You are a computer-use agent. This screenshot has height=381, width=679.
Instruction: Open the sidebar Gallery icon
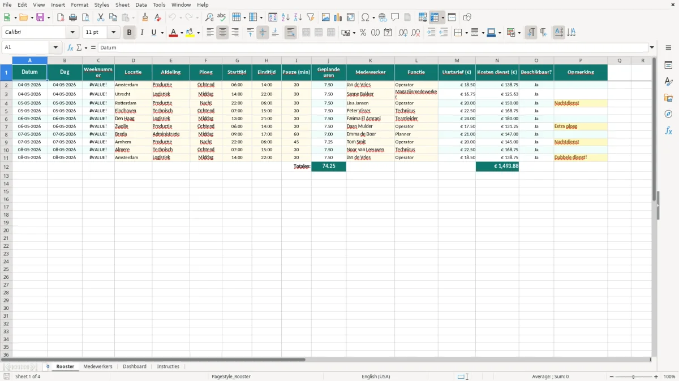click(x=668, y=98)
